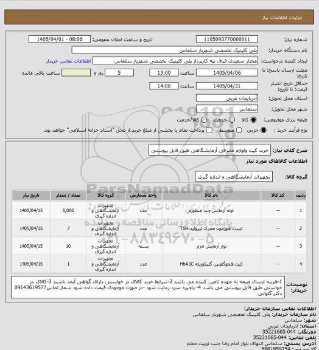Click the توضیحات خریدار notes box
The width and height of the screenshot is (319, 350).
coord(148,287)
